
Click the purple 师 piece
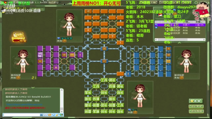(64, 55)
